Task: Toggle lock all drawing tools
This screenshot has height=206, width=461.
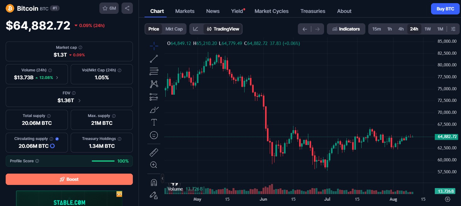Action: click(154, 195)
